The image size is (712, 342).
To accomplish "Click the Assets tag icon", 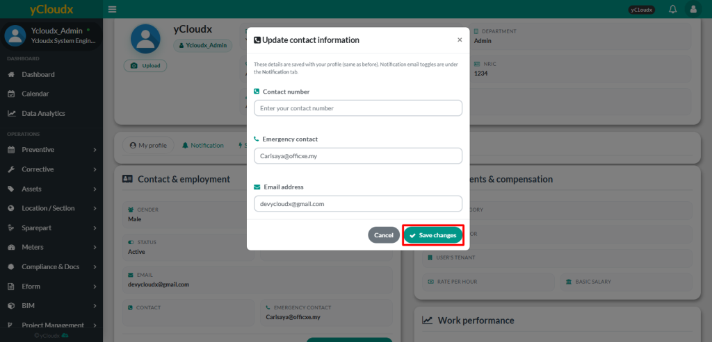I will [x=12, y=189].
